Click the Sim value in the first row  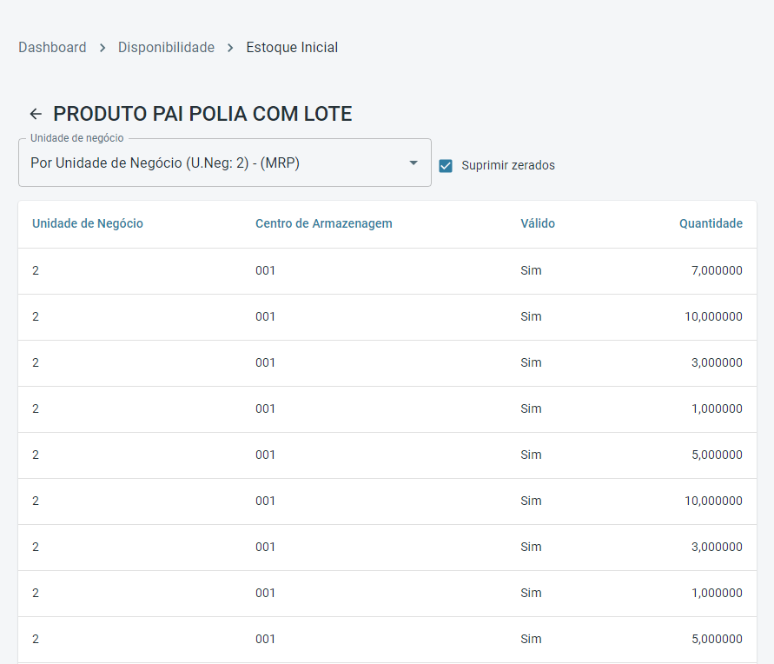pos(531,270)
